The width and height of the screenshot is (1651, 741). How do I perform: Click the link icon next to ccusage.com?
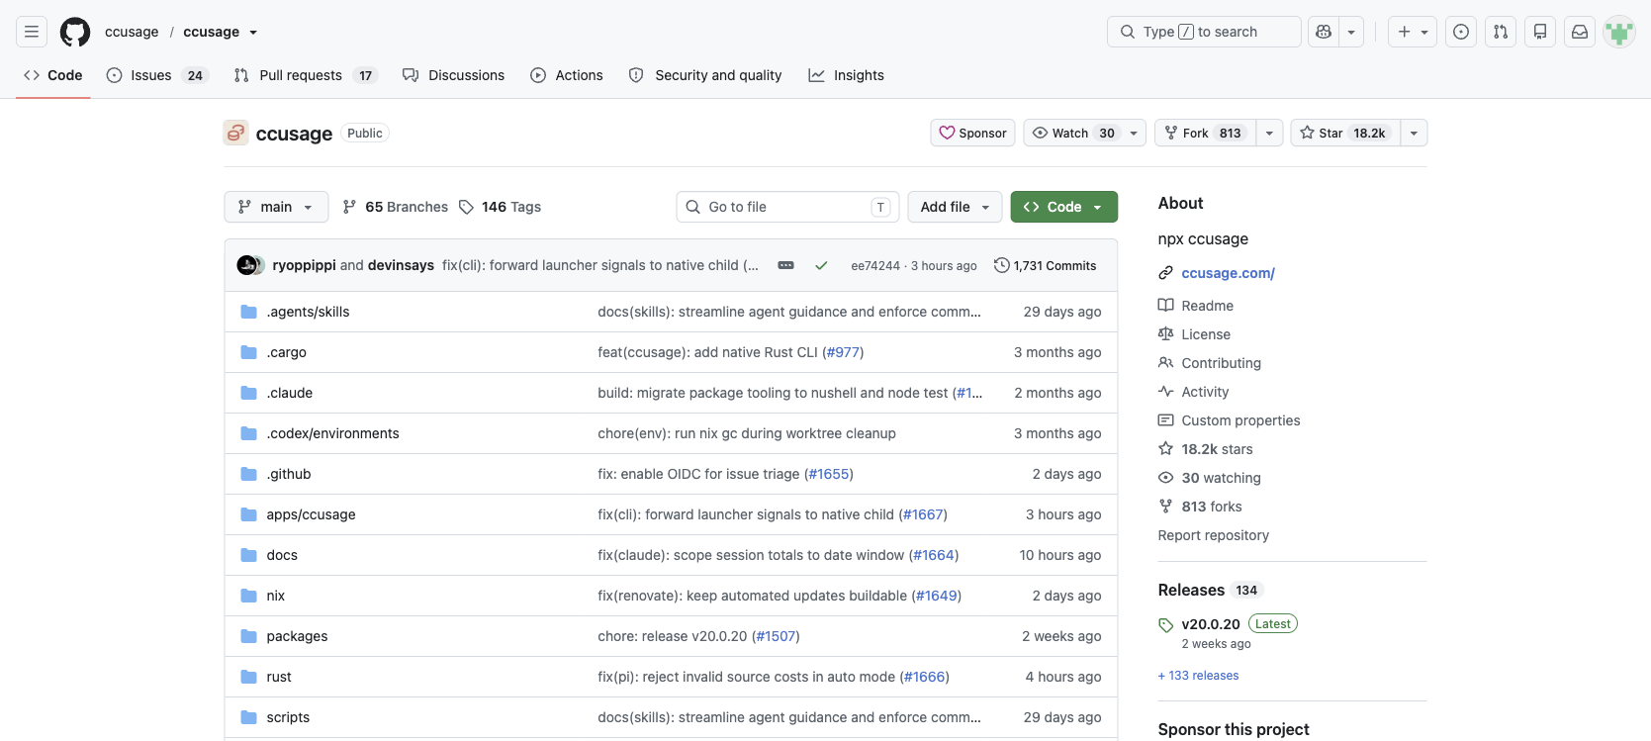point(1166,273)
